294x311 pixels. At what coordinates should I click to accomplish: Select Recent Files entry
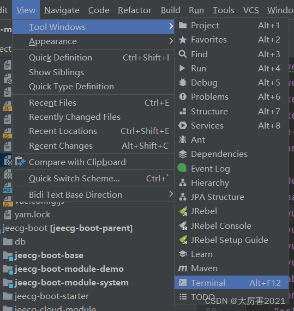click(93, 103)
